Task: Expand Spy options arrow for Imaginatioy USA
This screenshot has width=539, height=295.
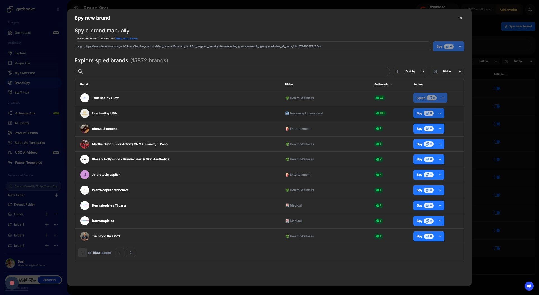Action: [x=440, y=113]
